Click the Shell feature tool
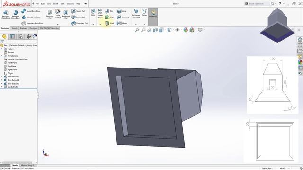This screenshot has width=303, height=170. click(x=109, y=23)
